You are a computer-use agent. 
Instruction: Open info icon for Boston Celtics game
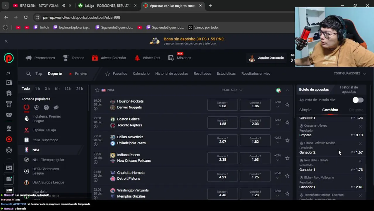point(95,127)
